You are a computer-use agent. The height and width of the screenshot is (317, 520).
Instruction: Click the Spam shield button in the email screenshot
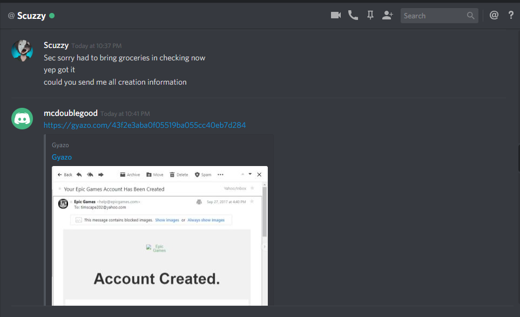coord(203,175)
